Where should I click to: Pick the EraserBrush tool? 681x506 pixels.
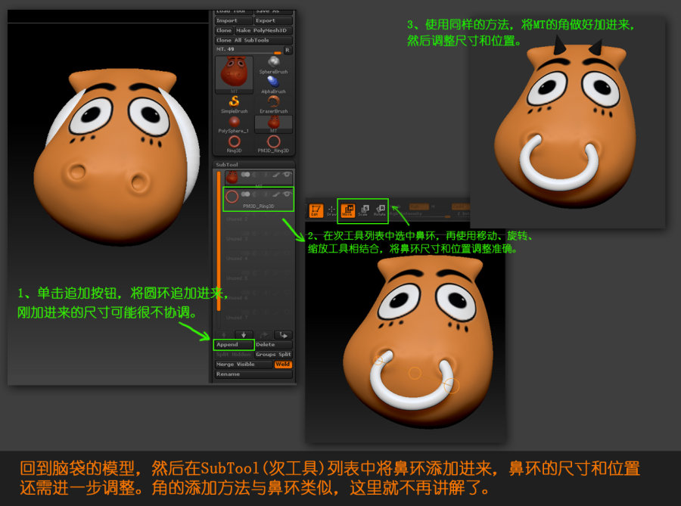pyautogui.click(x=274, y=104)
